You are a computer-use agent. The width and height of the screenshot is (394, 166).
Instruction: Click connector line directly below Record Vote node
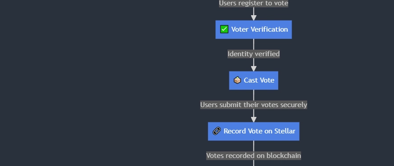click(253, 146)
